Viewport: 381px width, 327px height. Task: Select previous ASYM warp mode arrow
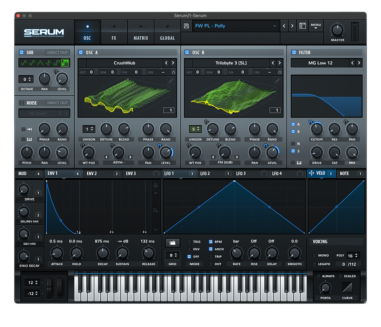pos(107,157)
